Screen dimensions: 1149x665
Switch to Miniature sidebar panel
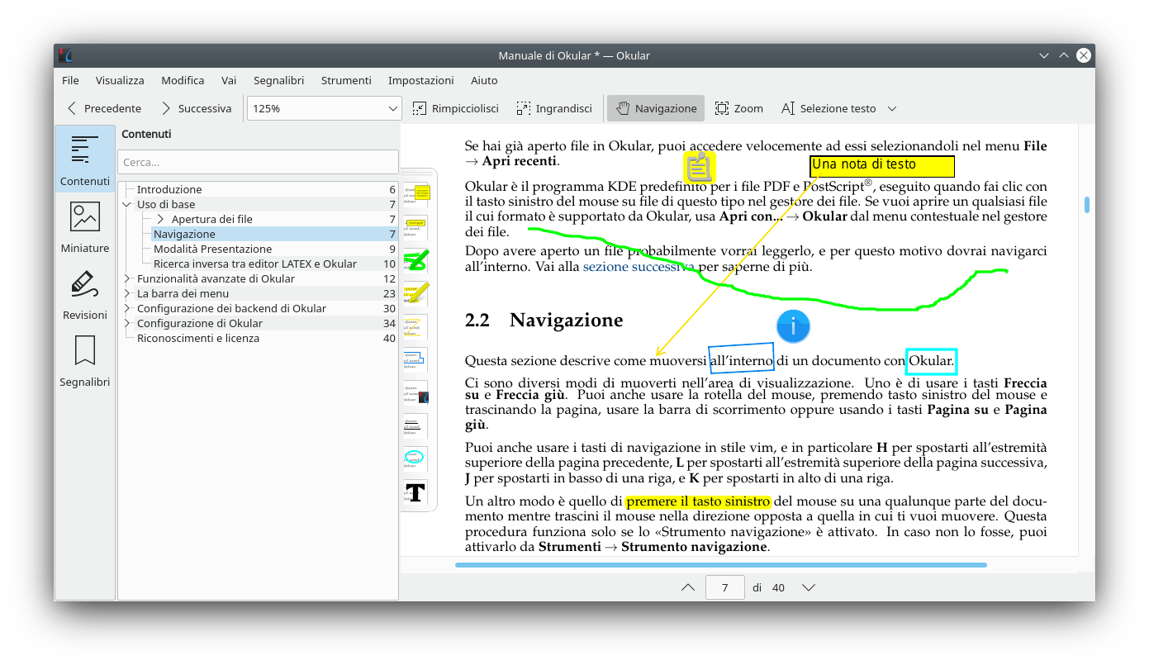85,226
